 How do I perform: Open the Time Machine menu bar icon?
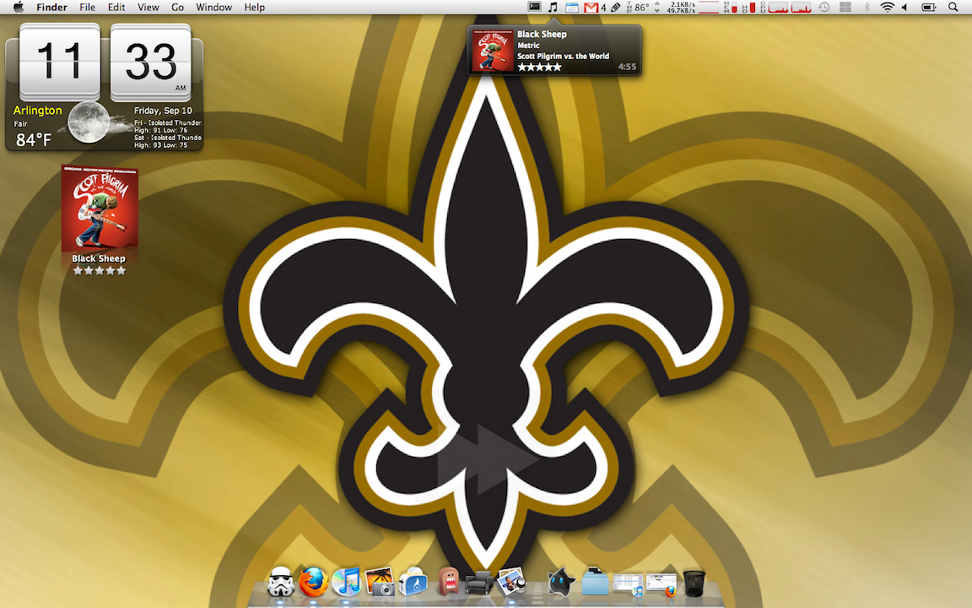click(x=823, y=8)
